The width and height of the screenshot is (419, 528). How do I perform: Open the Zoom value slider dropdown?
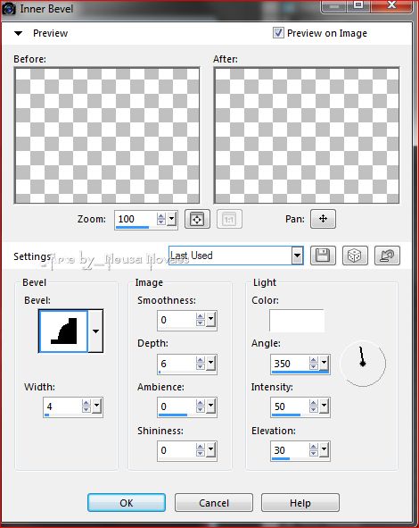(171, 219)
